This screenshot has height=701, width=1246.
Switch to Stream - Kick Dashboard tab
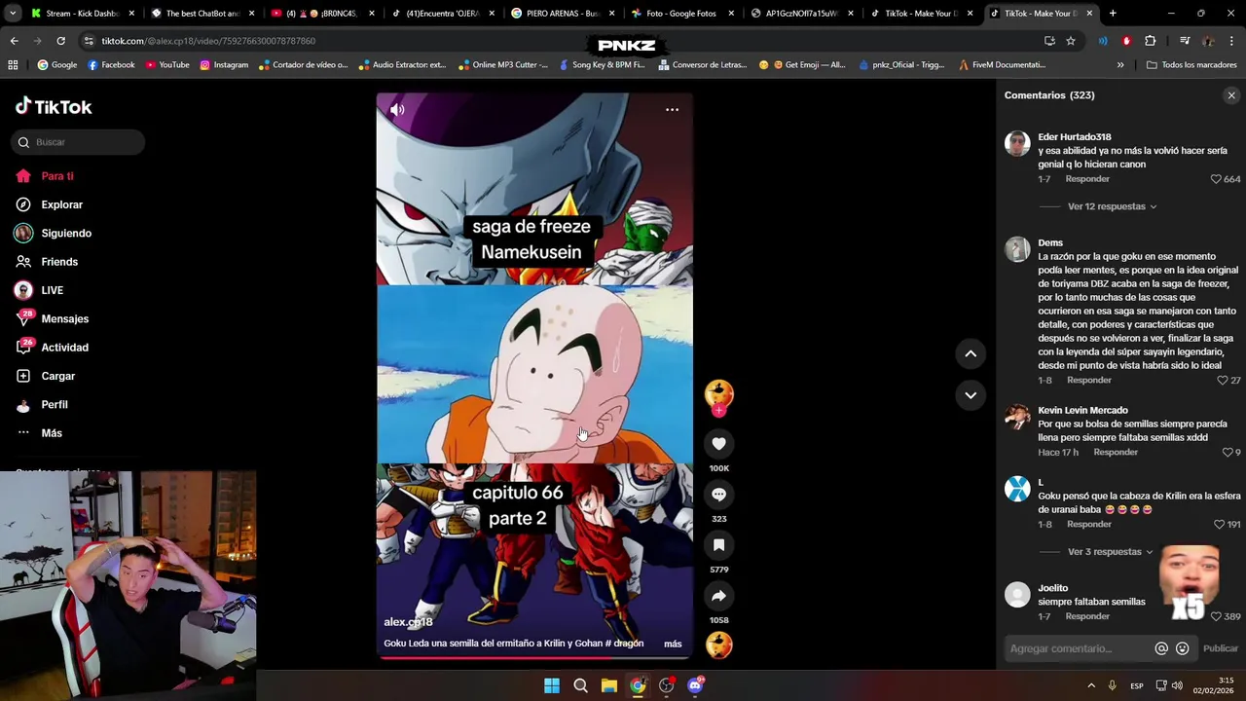coord(83,14)
